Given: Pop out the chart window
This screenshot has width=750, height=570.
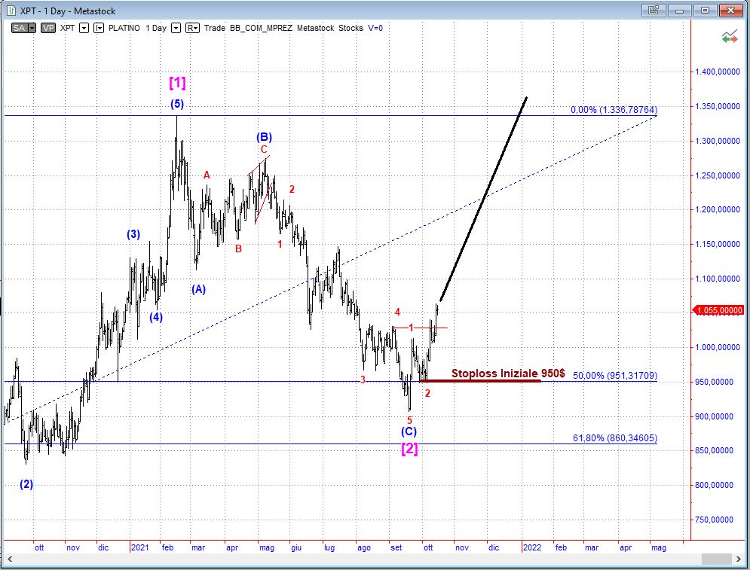Looking at the screenshot, I should click(654, 10).
